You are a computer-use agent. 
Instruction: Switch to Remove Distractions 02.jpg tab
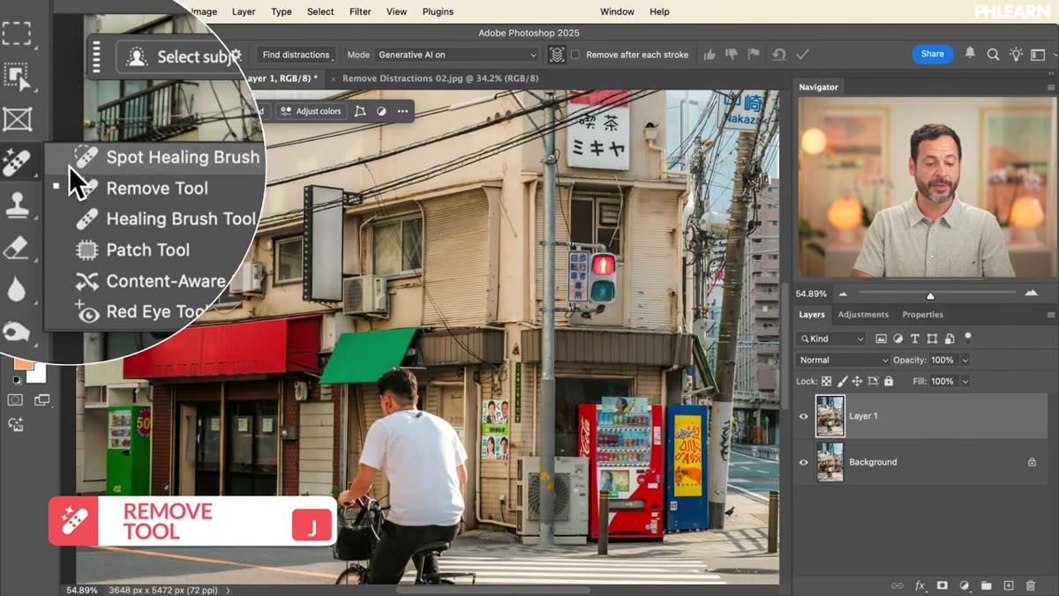(440, 78)
